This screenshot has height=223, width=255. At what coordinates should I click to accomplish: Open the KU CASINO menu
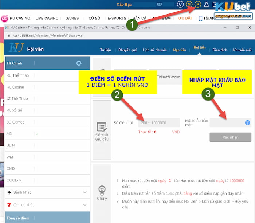point(20,18)
